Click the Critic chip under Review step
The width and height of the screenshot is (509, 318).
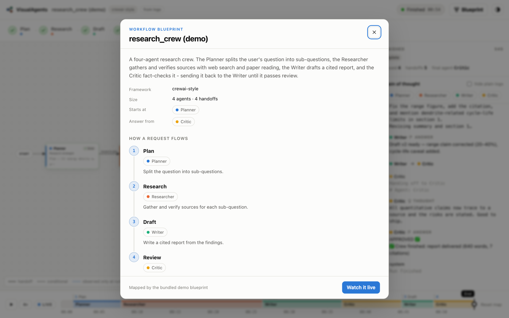154,268
